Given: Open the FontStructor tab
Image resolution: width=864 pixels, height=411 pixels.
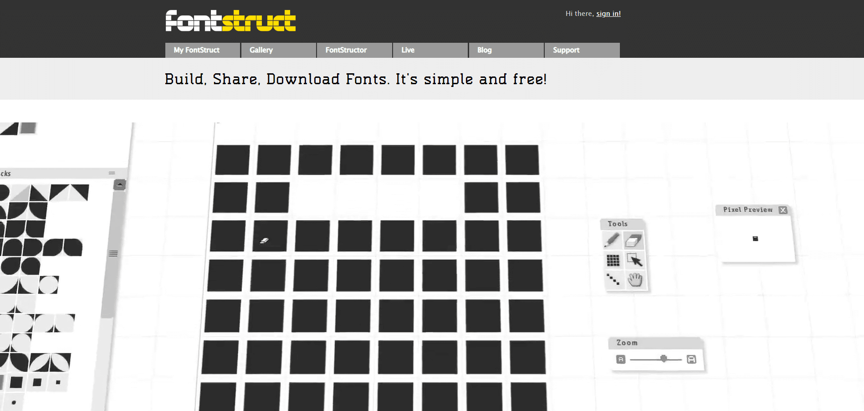Looking at the screenshot, I should (x=346, y=50).
